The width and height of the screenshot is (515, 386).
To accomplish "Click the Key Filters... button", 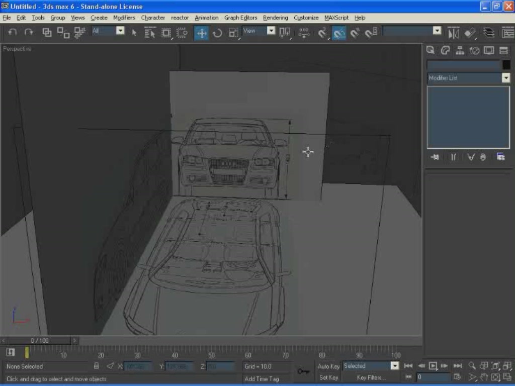I will click(371, 377).
